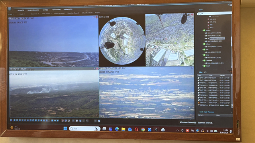The width and height of the screenshot is (255, 143).
Task: Sort events by Zaman column header
Action: [x=222, y=75]
